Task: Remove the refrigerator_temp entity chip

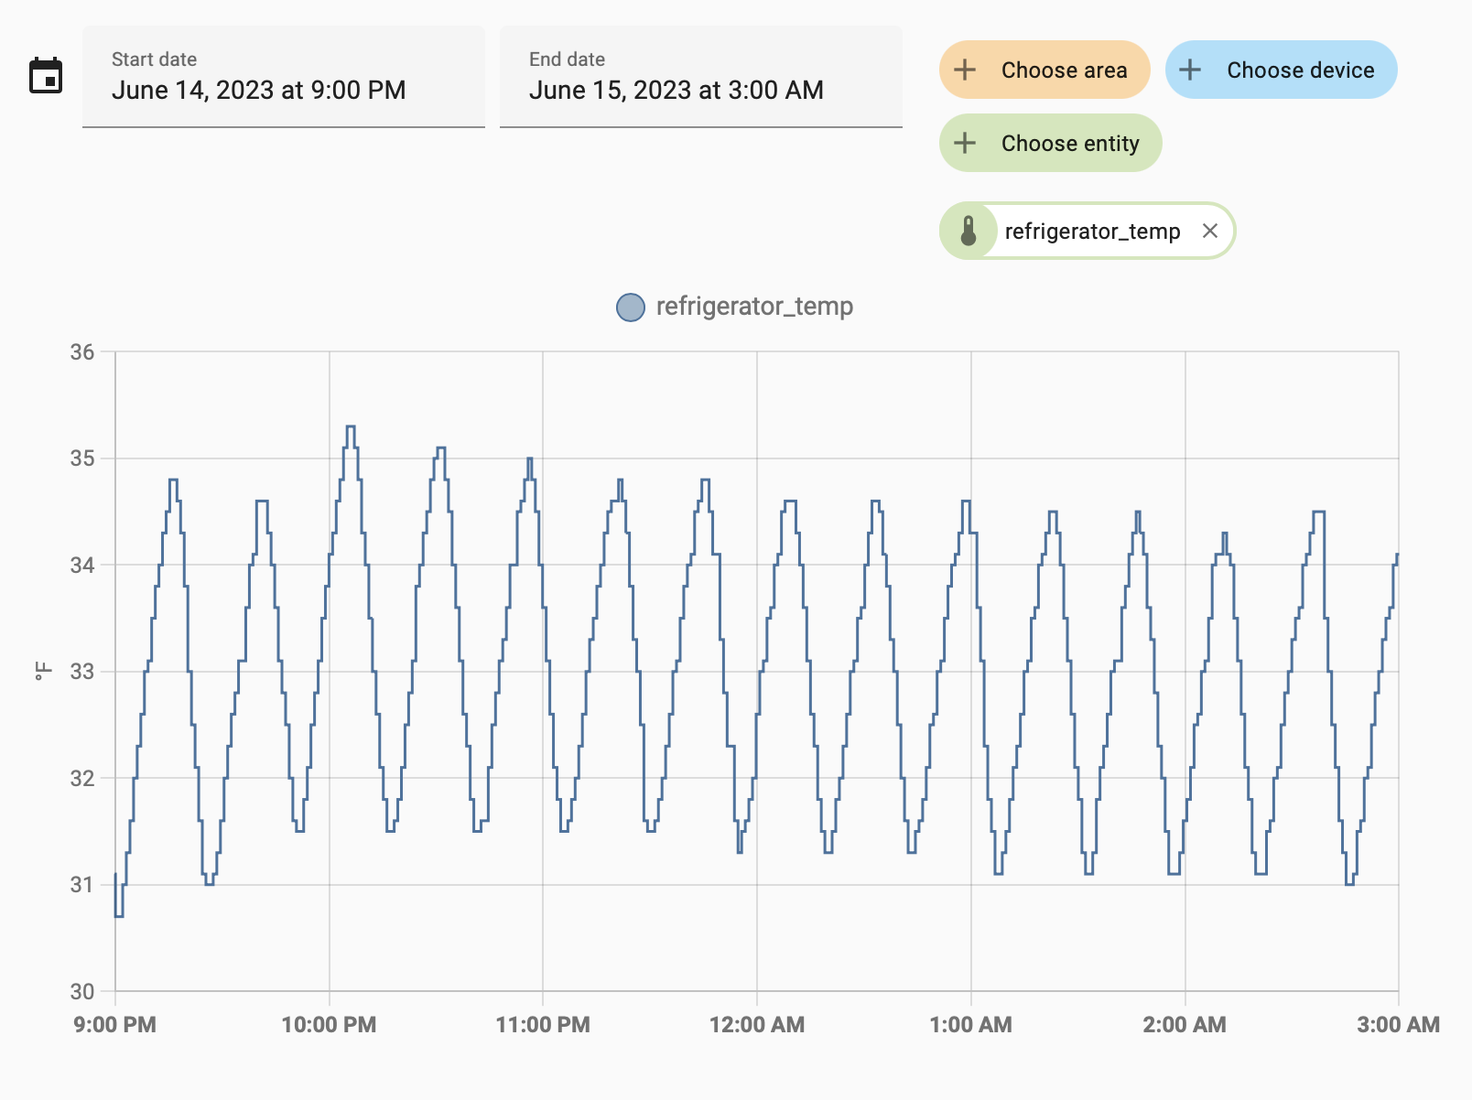Action: [x=1209, y=232]
